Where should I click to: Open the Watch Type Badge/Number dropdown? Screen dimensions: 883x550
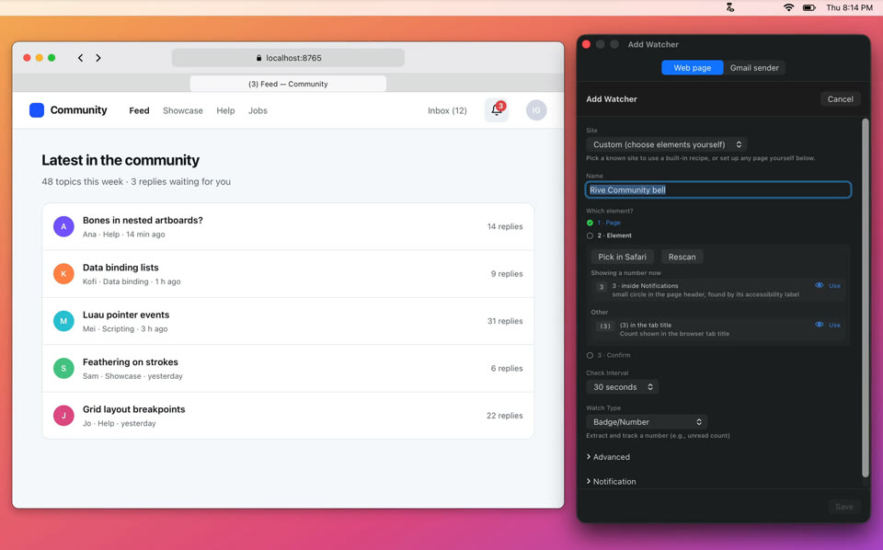click(647, 422)
